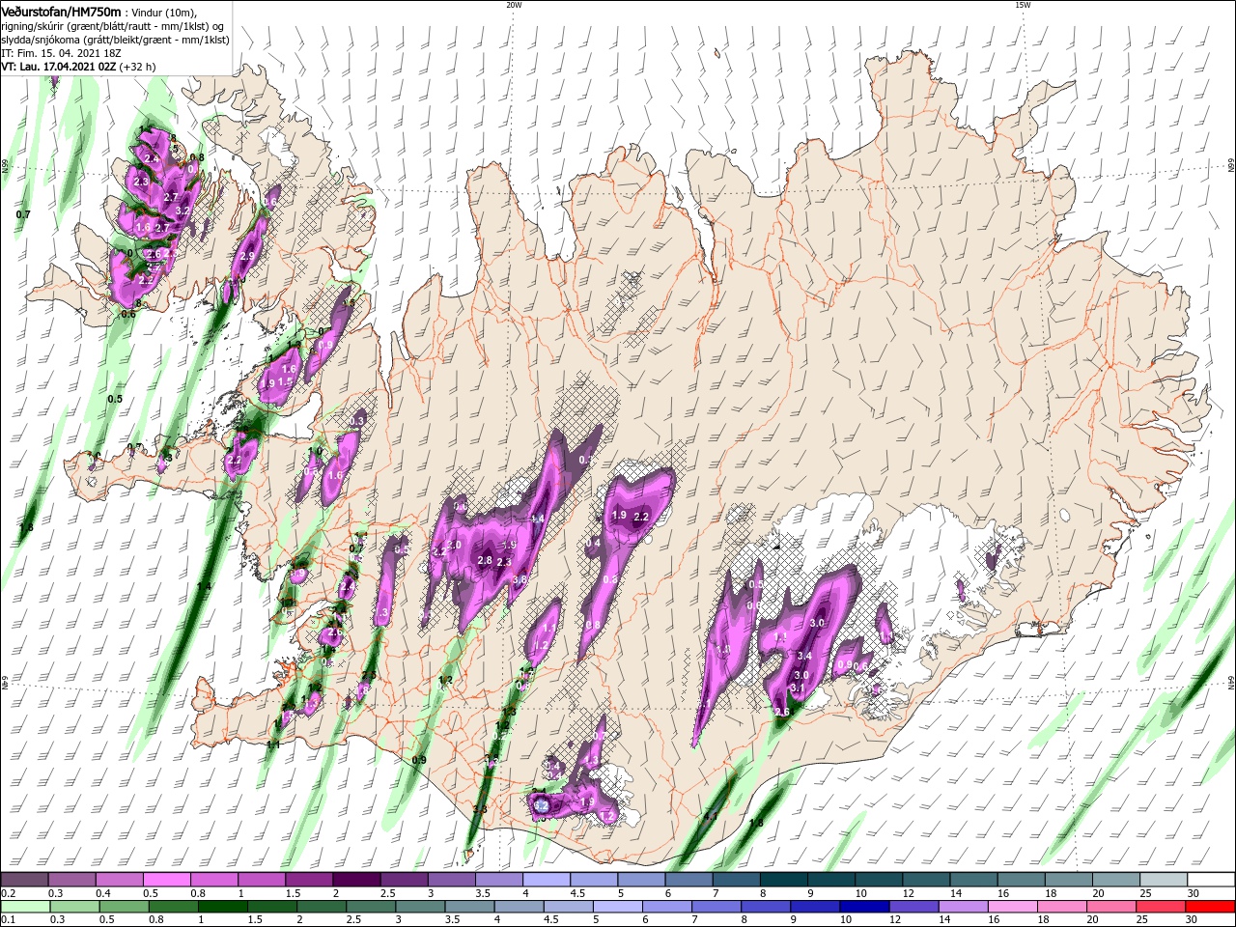
Task: Click the 'slydda/snjókoma' legend description line
Action: coord(115,40)
